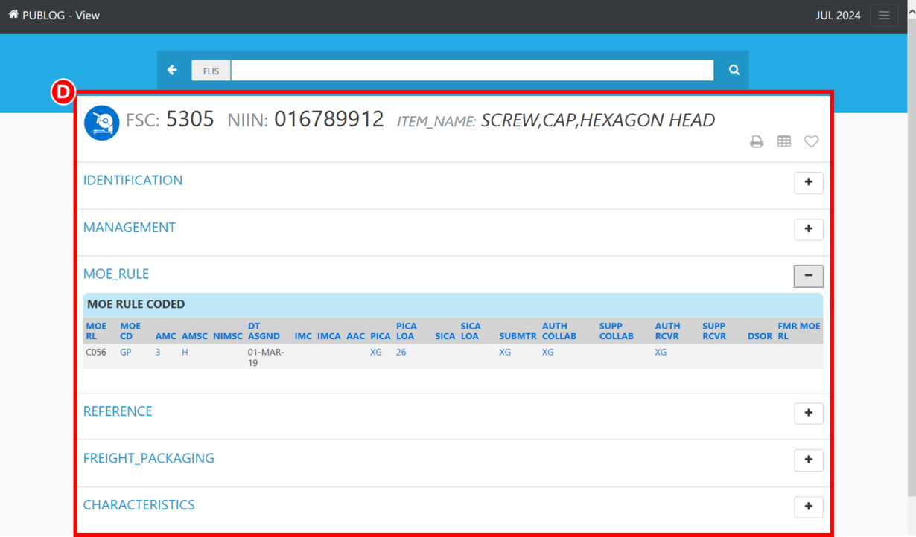Click the AUTH RCVR column header
The width and height of the screenshot is (916, 537).
(x=668, y=331)
